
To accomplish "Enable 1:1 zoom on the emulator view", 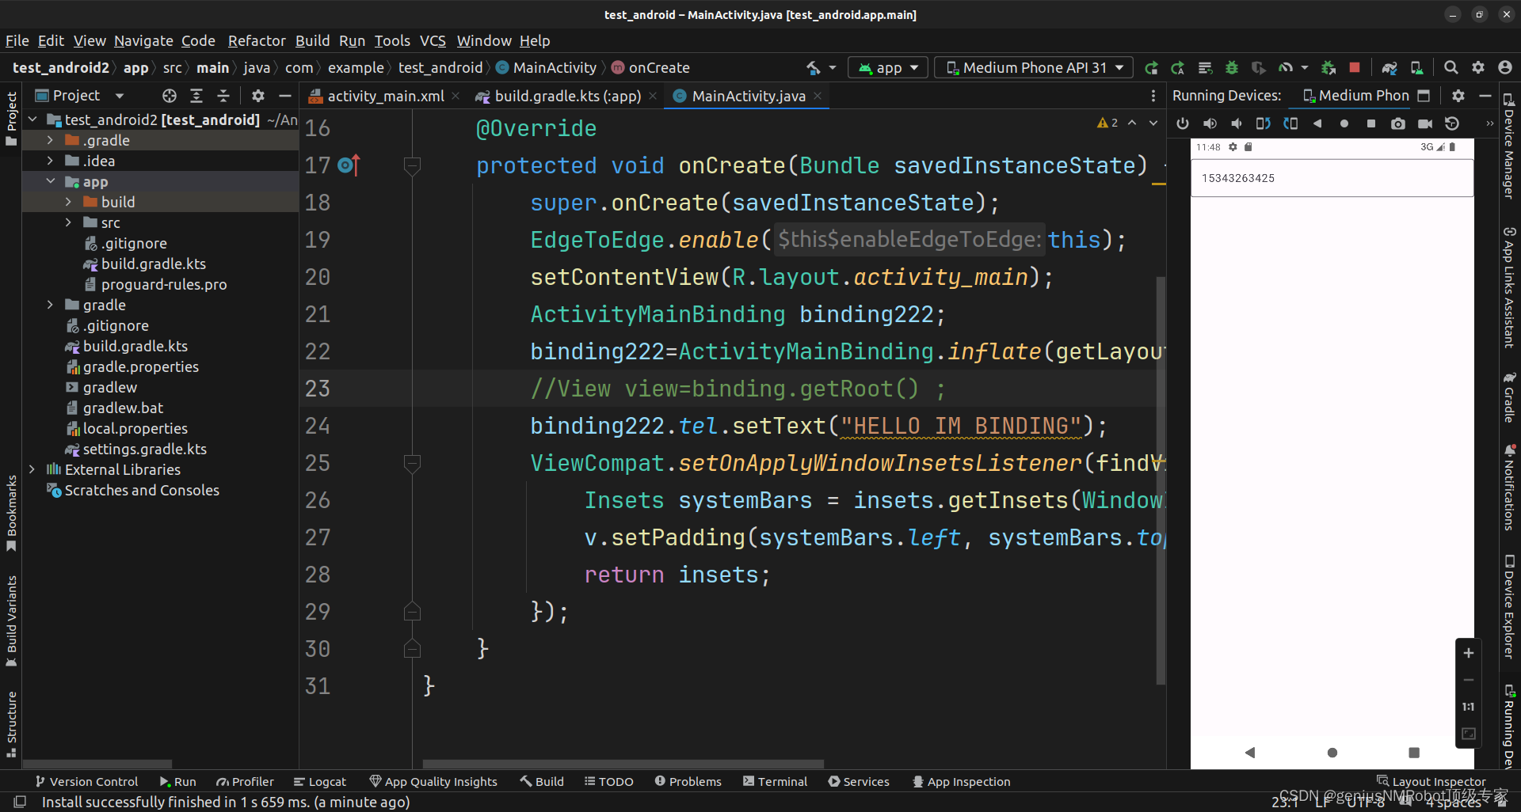I will (x=1468, y=707).
